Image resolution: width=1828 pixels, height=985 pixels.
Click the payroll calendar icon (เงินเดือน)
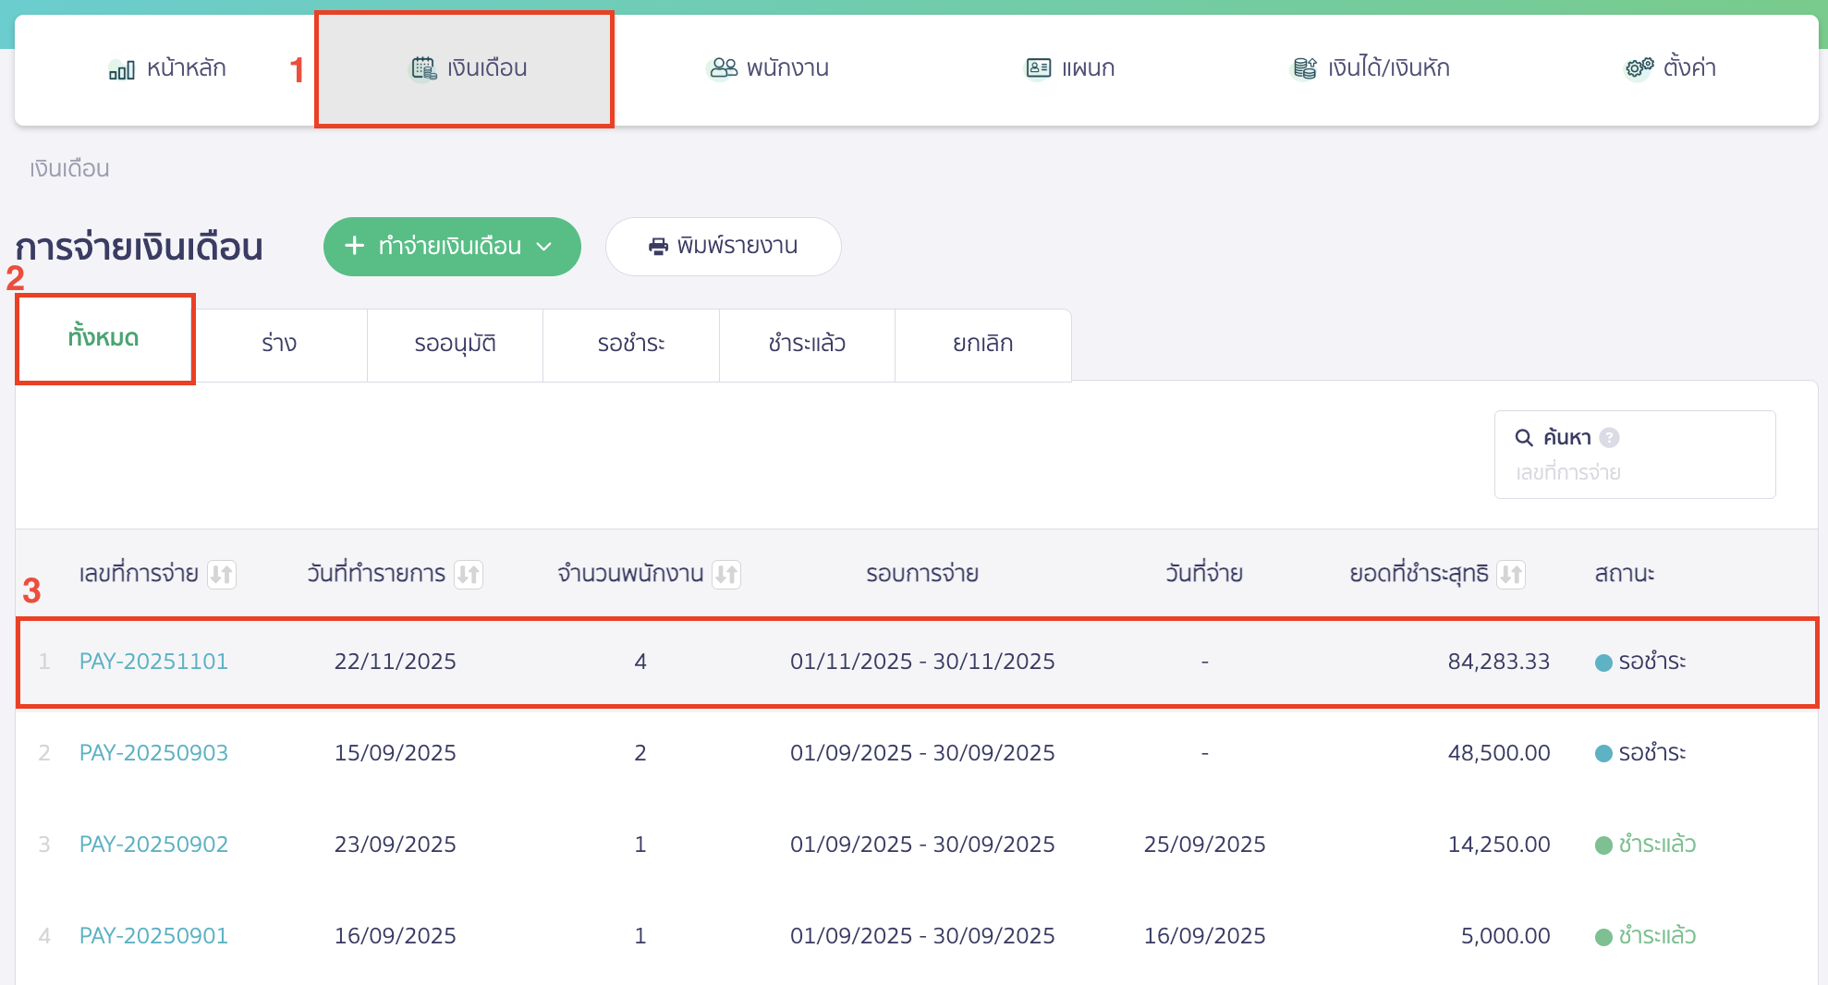423,68
